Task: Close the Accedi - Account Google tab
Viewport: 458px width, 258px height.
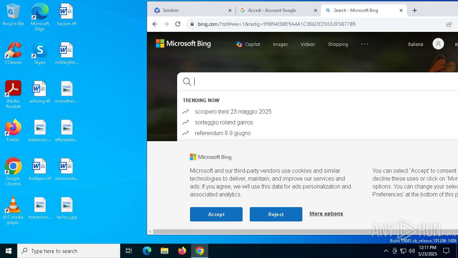Action: coord(316,10)
